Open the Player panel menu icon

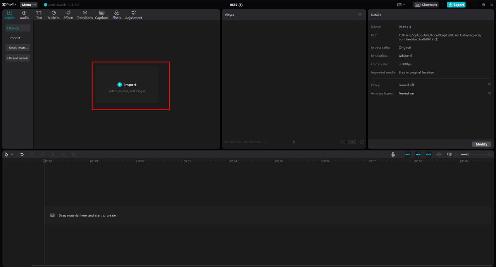coord(360,15)
